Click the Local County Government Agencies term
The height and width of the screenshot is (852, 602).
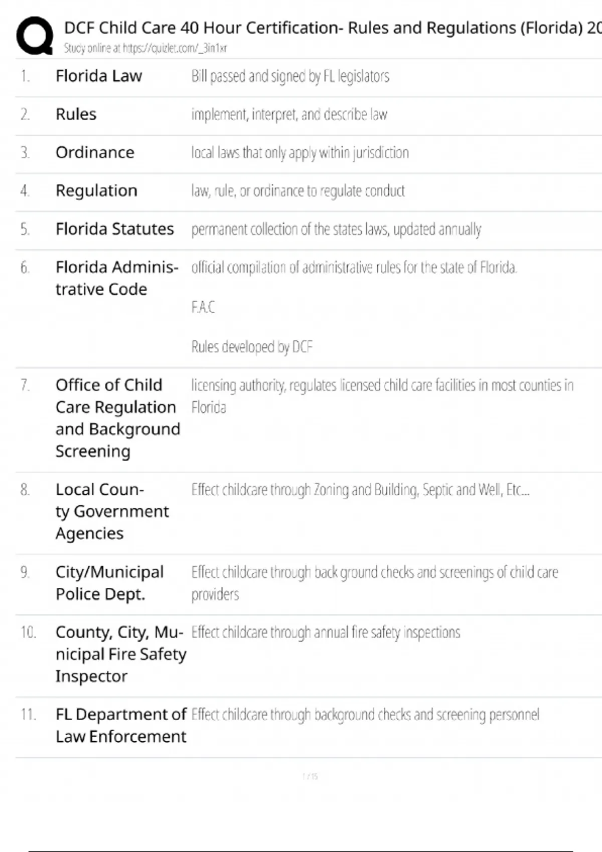point(112,511)
